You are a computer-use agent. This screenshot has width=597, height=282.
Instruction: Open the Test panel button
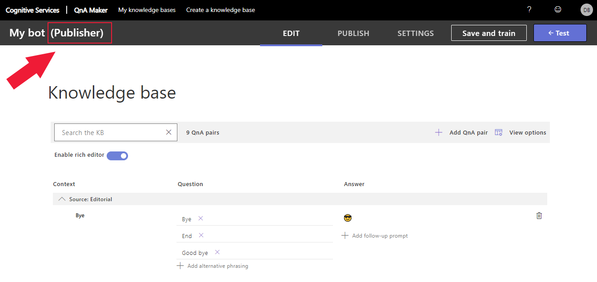(560, 33)
